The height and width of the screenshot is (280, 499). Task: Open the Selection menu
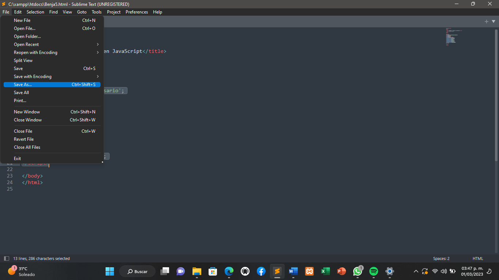tap(35, 12)
